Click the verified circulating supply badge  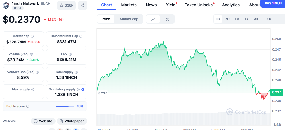click(x=83, y=89)
